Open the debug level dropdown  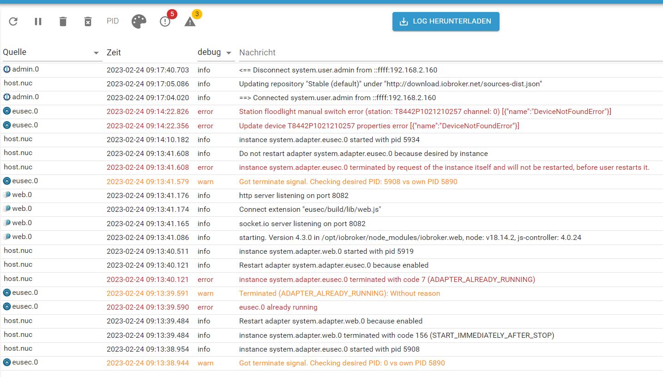click(x=216, y=53)
